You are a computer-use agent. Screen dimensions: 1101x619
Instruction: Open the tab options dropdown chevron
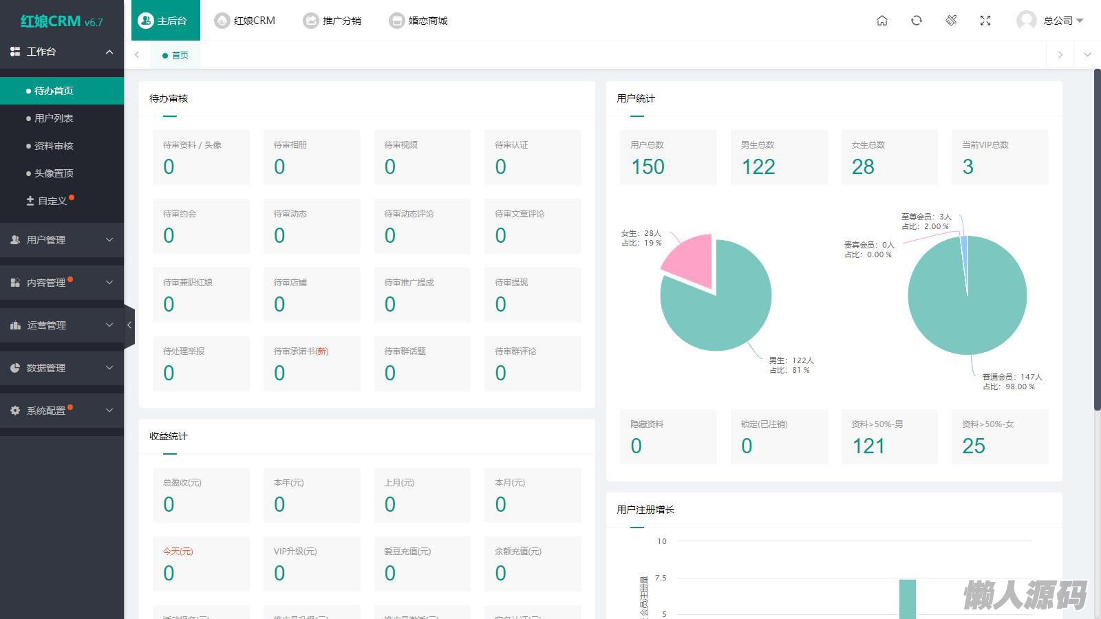coord(1087,55)
